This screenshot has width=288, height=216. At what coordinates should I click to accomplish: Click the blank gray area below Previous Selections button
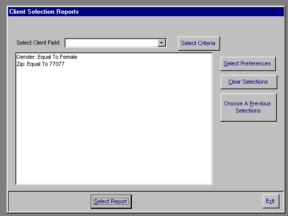(248, 156)
